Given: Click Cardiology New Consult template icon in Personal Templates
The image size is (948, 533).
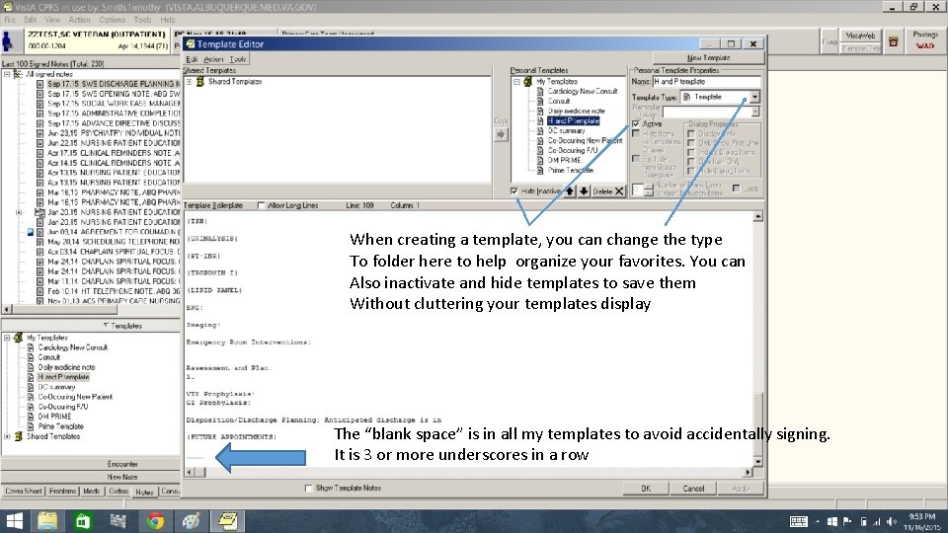Looking at the screenshot, I should click(x=540, y=91).
